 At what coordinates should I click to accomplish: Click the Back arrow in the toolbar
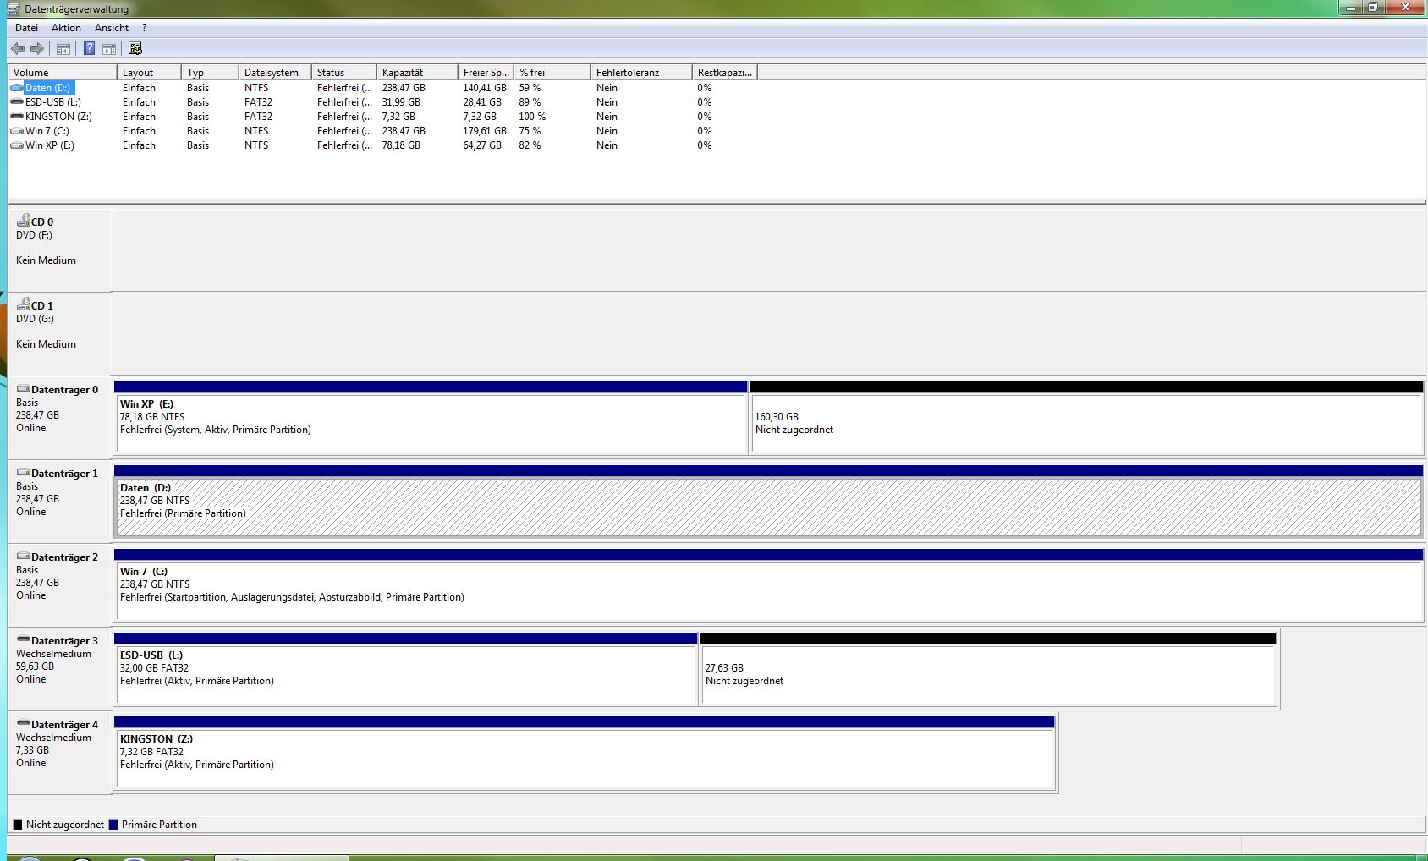pyautogui.click(x=18, y=49)
